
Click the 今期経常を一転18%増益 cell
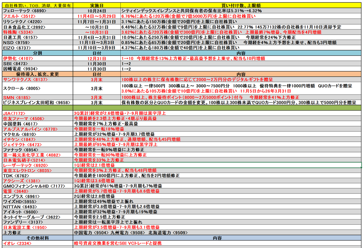tap(217, 129)
